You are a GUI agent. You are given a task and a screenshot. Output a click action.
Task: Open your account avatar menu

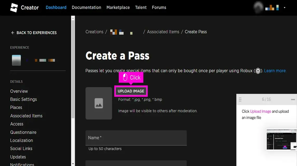pos(258,8)
